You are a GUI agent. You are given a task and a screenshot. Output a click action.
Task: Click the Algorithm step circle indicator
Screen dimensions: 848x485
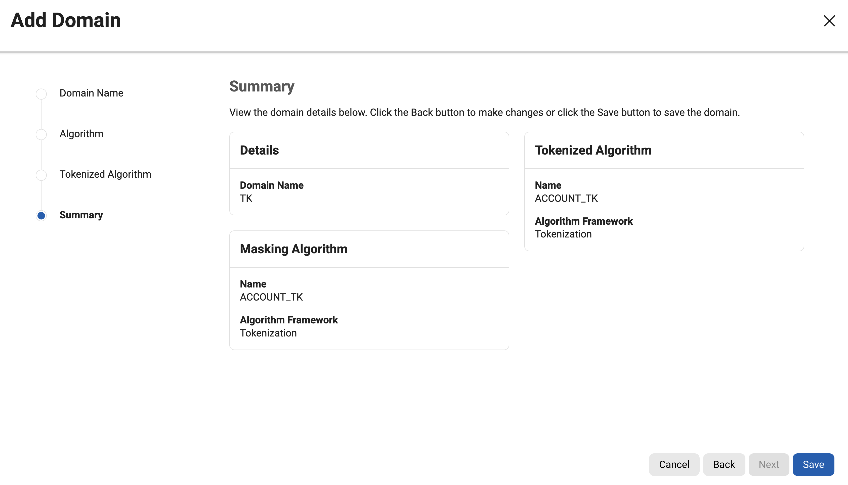[41, 134]
